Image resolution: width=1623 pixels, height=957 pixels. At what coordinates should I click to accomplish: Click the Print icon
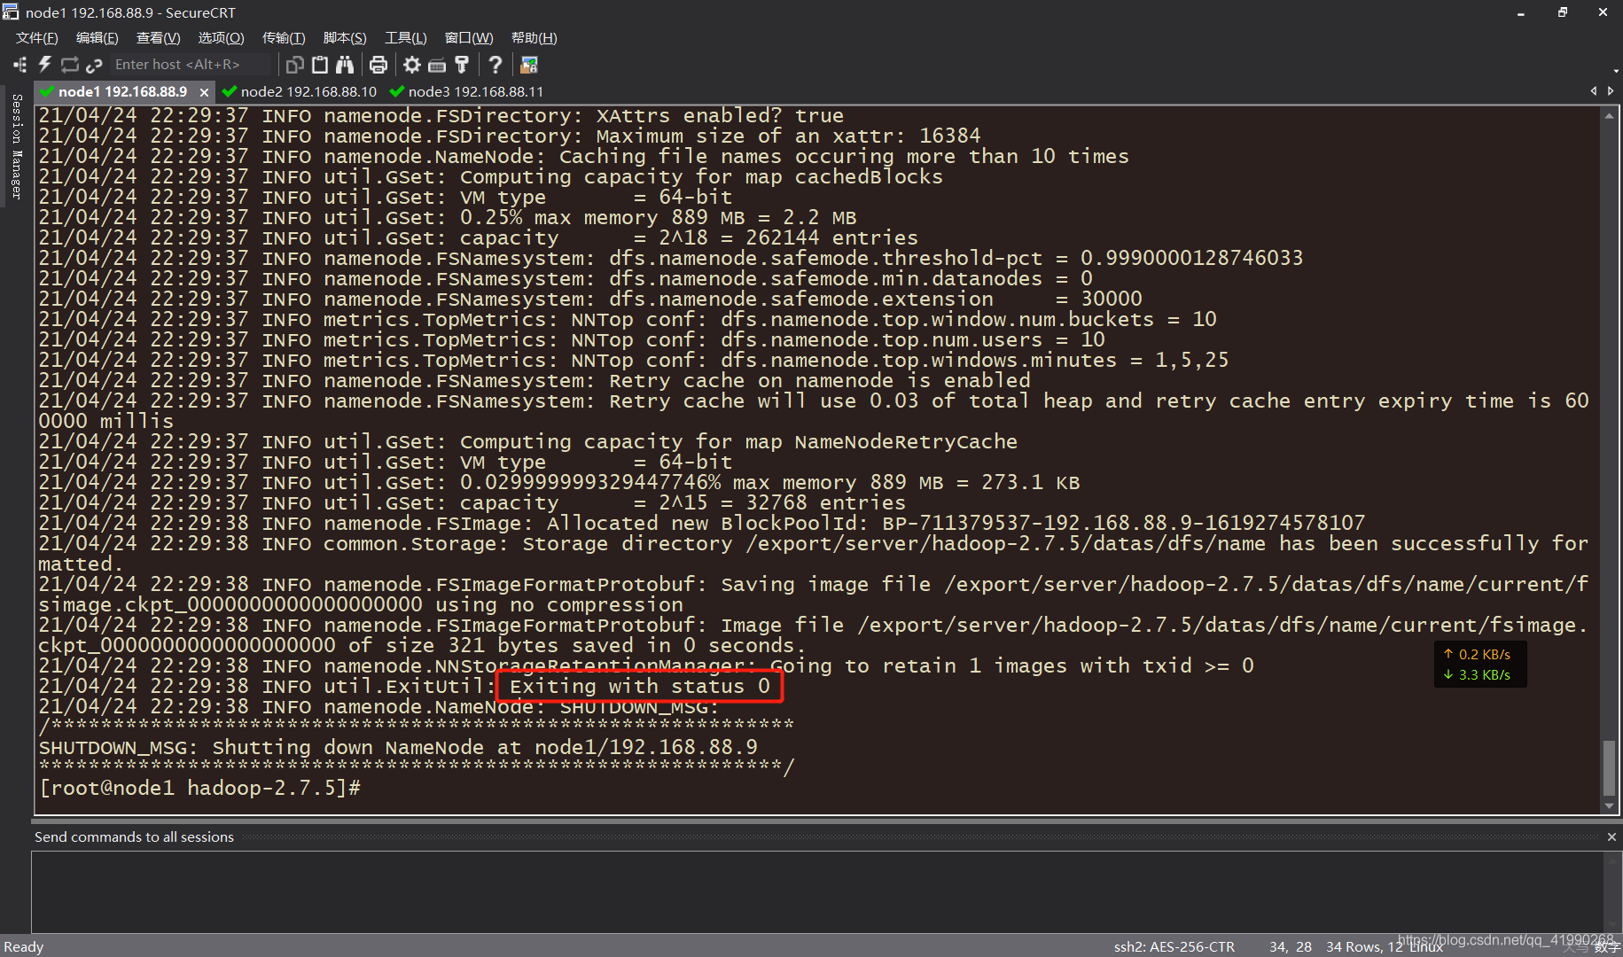(x=378, y=65)
